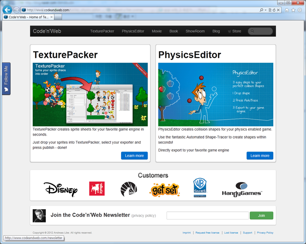Stop loading with the X icon in the address bar
This screenshot has height=244, width=306.
point(278,10)
